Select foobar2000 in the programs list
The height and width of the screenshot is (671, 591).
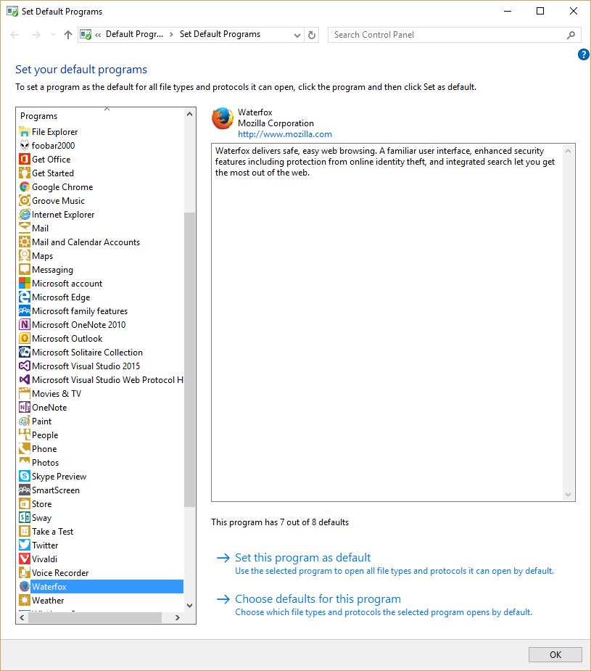click(x=54, y=145)
